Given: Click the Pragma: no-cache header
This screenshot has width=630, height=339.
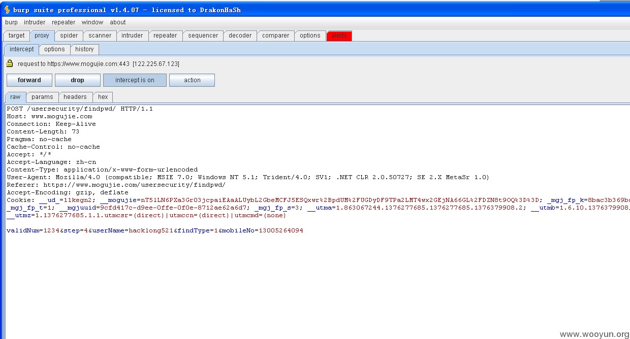Looking at the screenshot, I should (39, 139).
